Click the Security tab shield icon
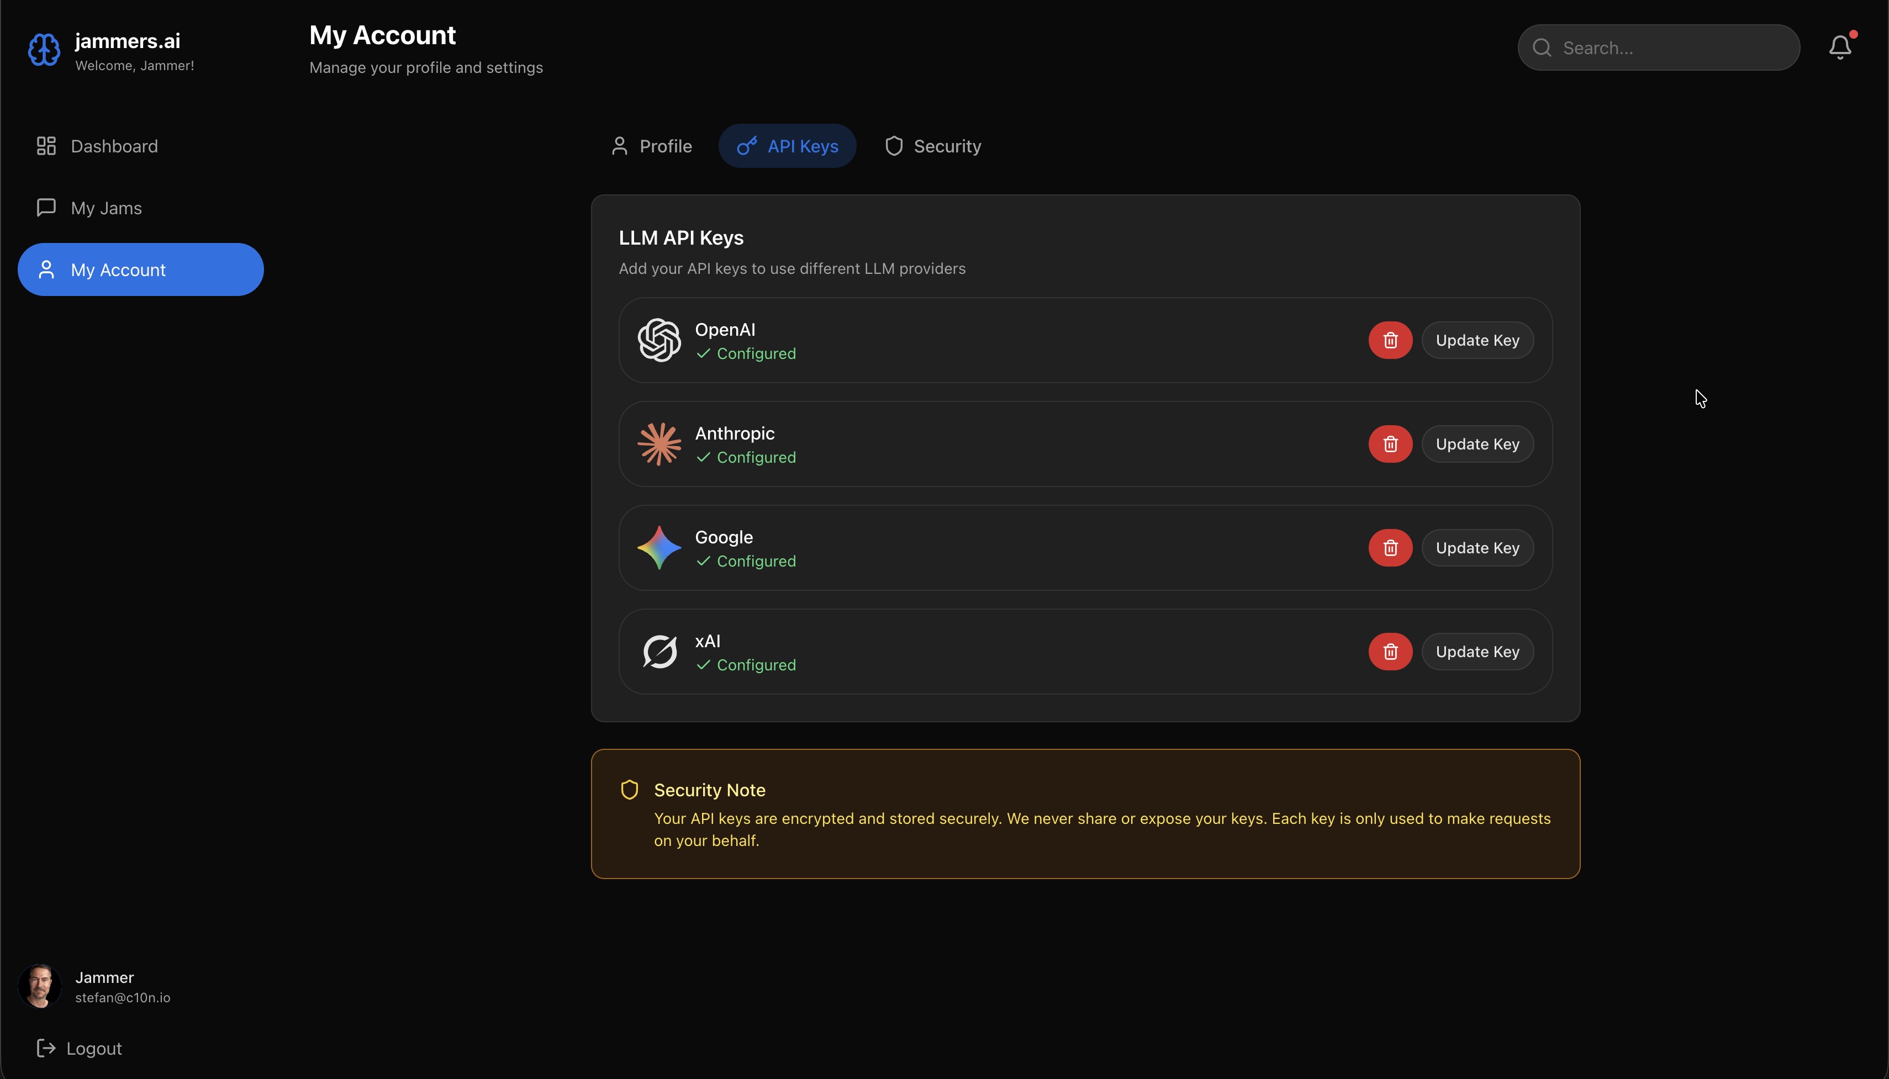 894,146
